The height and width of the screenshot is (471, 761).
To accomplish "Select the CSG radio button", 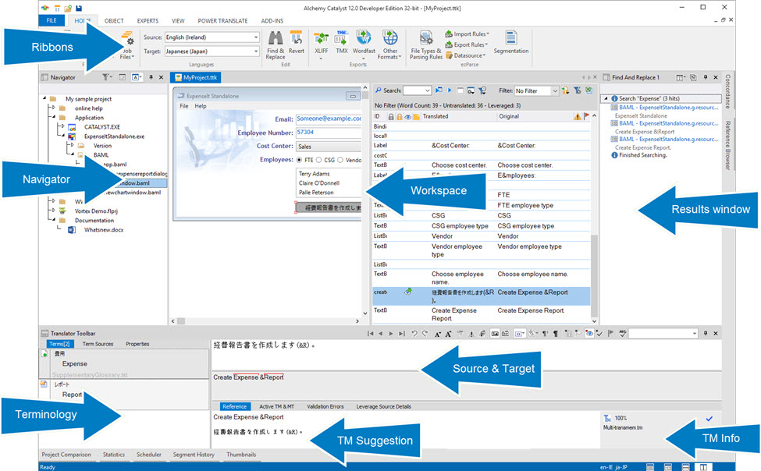I will click(x=319, y=160).
